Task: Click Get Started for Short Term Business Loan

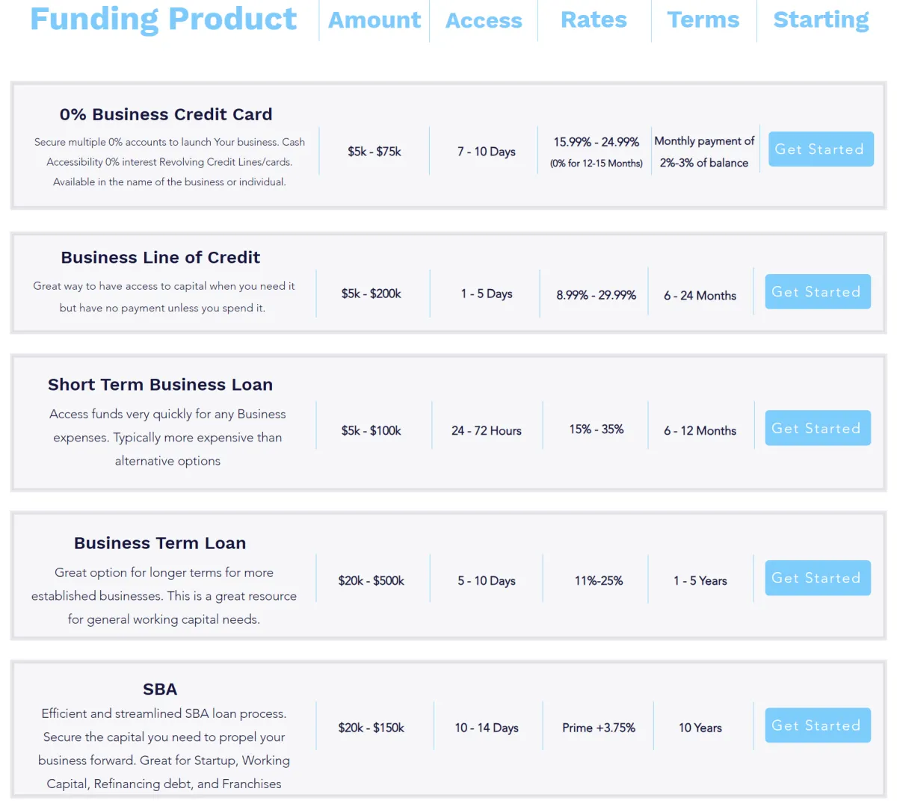Action: (x=818, y=428)
